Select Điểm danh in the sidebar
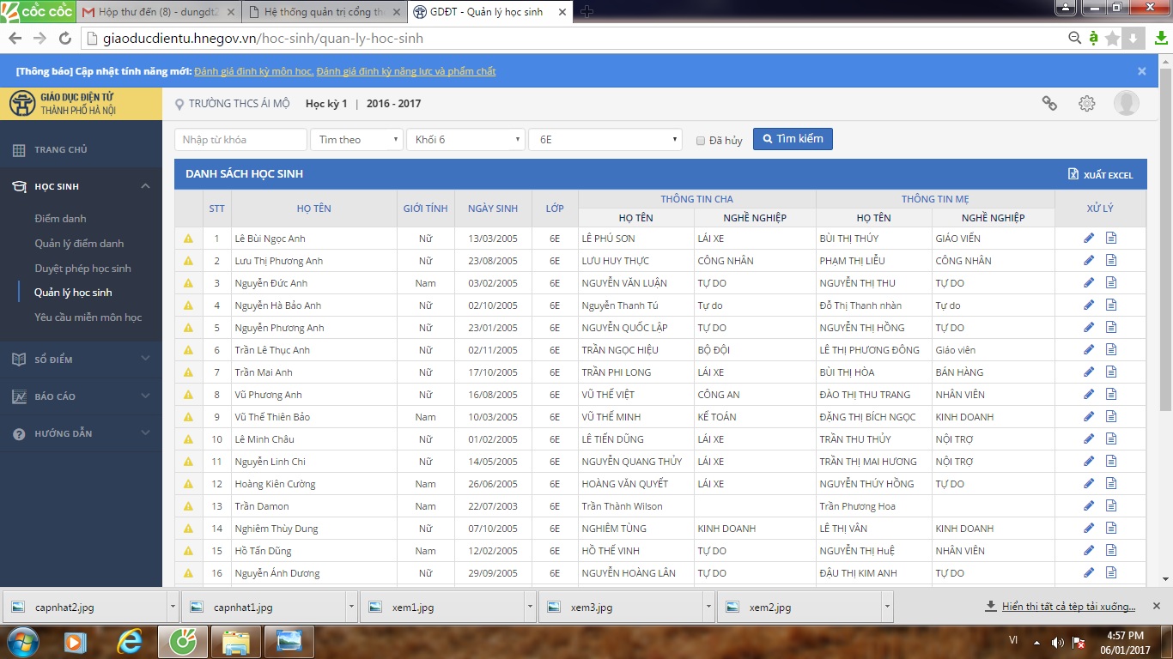Image resolution: width=1173 pixels, height=659 pixels. [x=60, y=219]
